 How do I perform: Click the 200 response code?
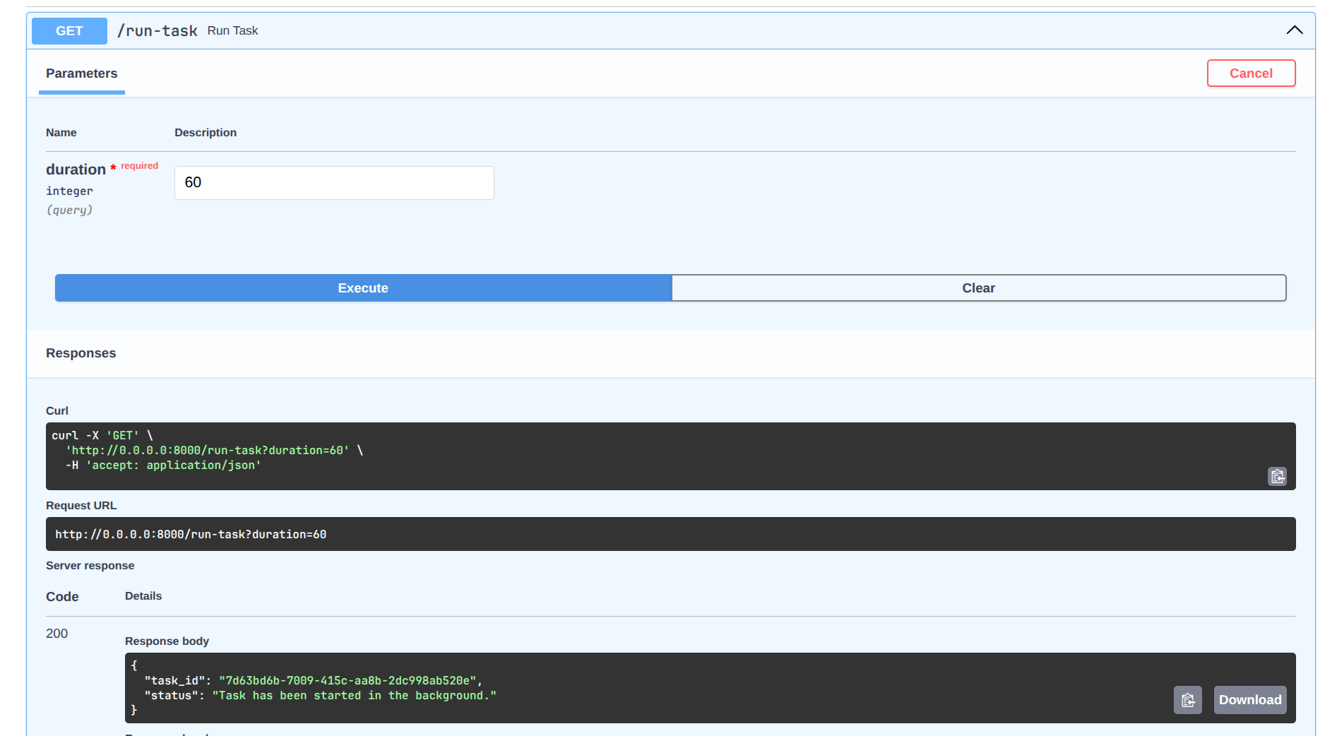pyautogui.click(x=57, y=634)
